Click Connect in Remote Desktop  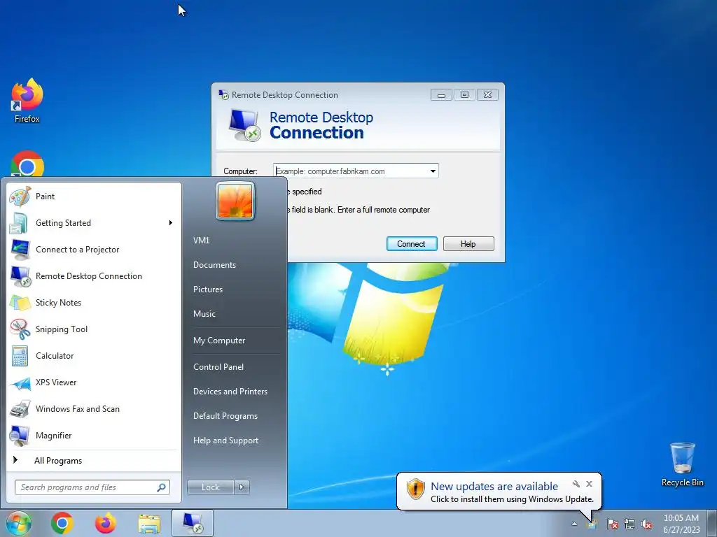pyautogui.click(x=412, y=244)
